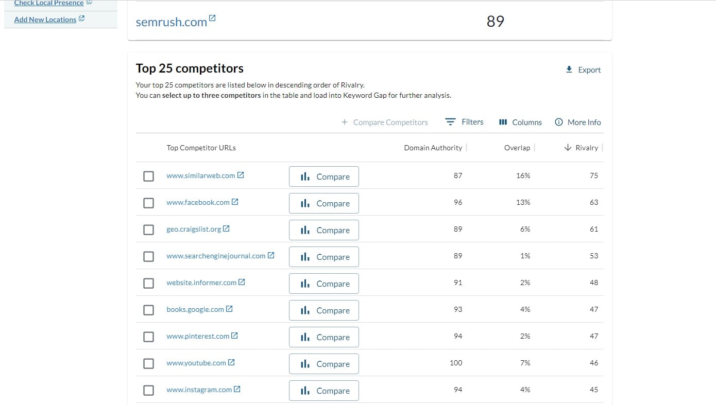Click external link icon next to books.google.com

[229, 309]
